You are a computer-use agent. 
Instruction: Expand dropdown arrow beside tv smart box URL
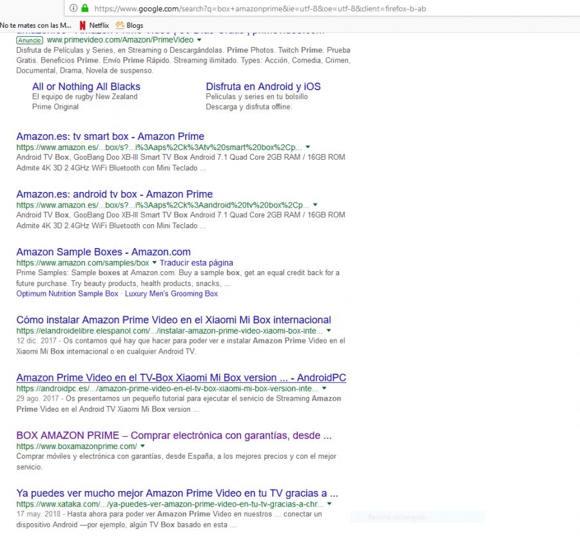308,147
